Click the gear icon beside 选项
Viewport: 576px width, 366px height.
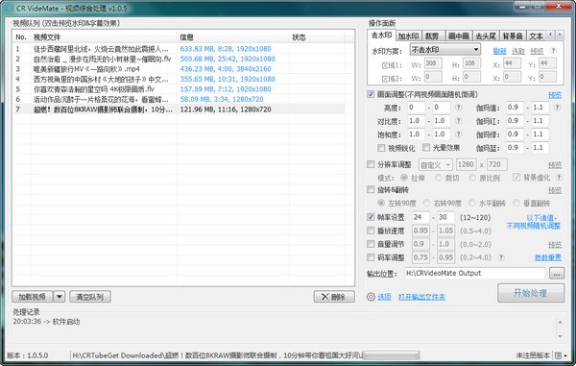[x=371, y=297]
